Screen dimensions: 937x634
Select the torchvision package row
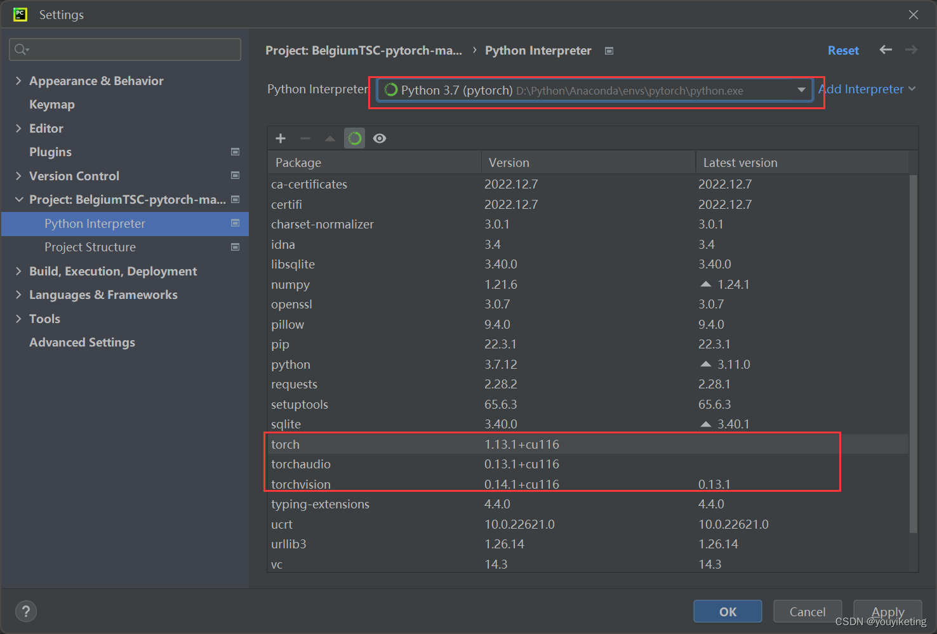[588, 484]
